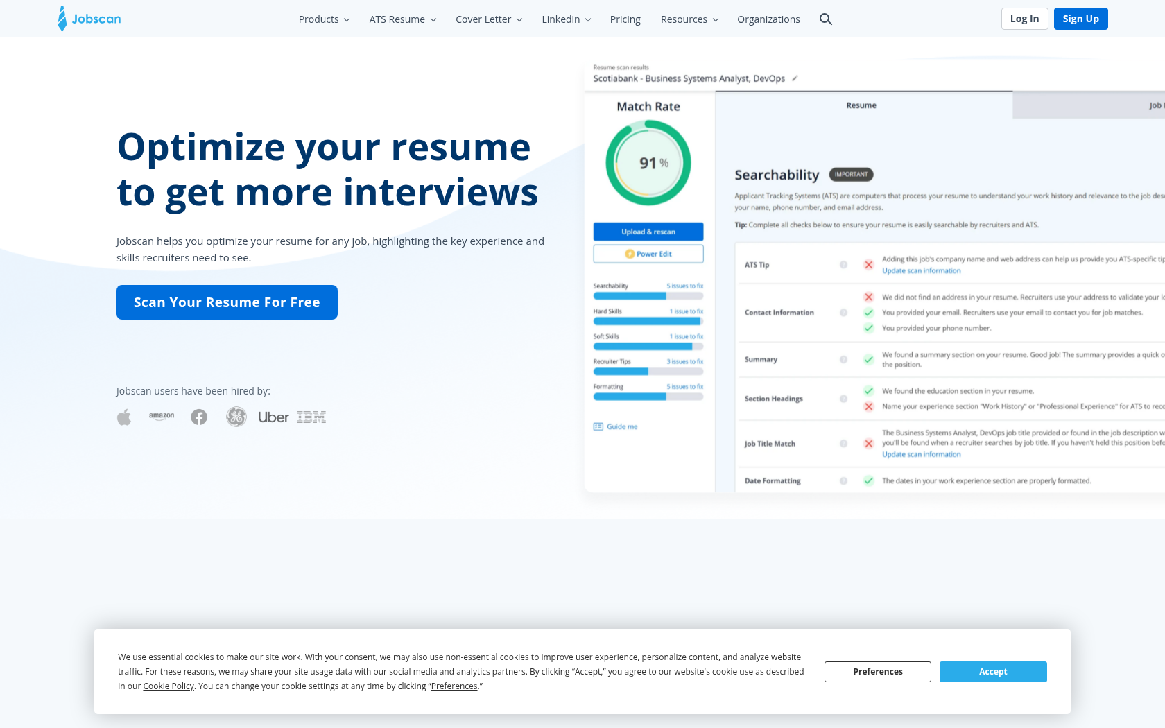
Task: Click the resume scan results screenshot
Action: point(874,277)
